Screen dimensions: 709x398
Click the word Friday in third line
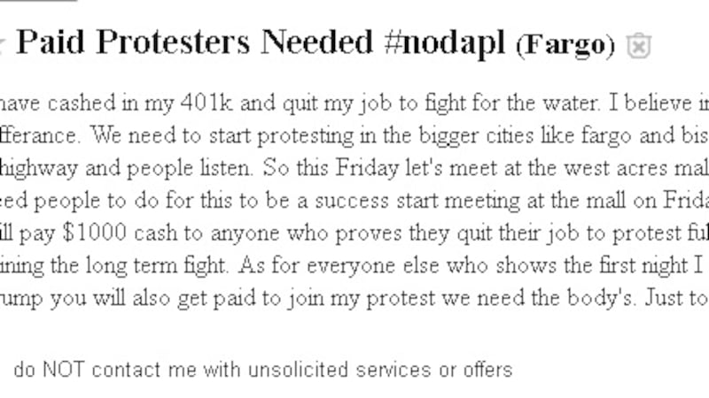point(367,168)
